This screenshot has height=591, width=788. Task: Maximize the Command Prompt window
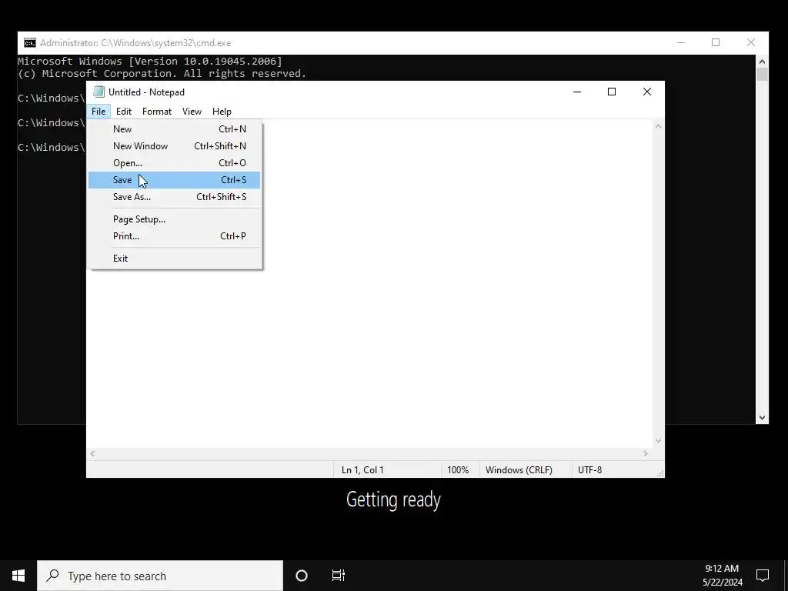point(716,43)
